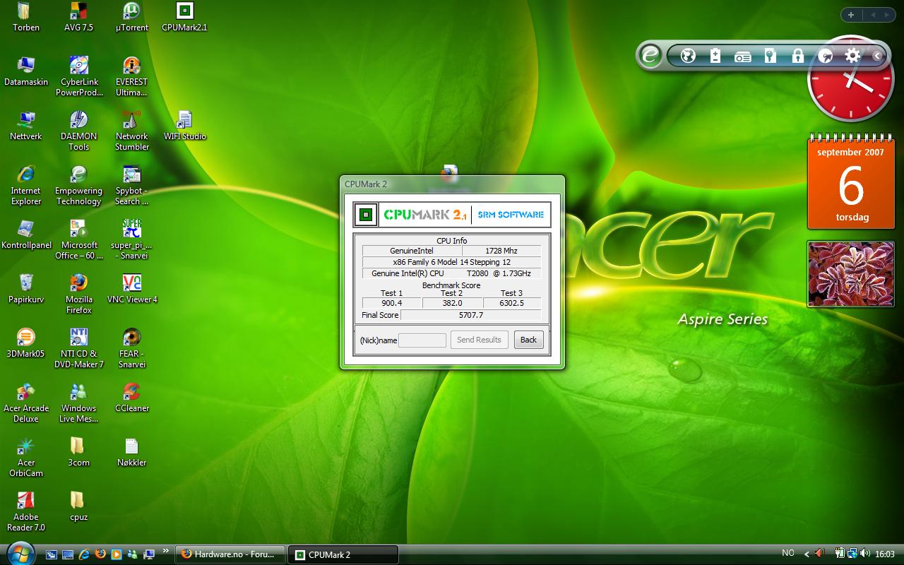Open Media Player from Quick Launch
This screenshot has height=565, width=904.
click(x=117, y=555)
